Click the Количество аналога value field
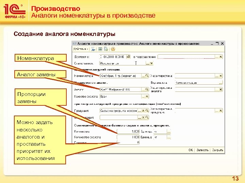 128,137
